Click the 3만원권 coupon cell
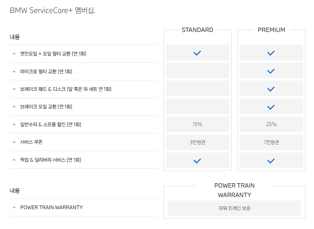 click(x=197, y=142)
